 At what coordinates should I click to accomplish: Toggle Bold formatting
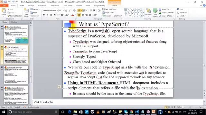pos(44,15)
